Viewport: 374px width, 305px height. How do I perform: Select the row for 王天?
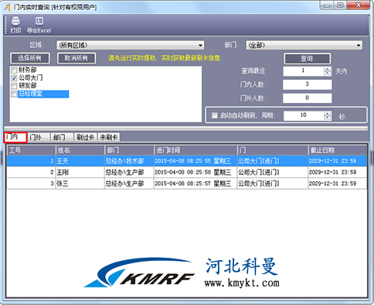click(x=187, y=161)
